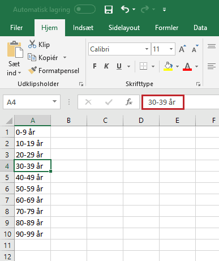This screenshot has width=219, height=261.
Task: Open Customize Quick Access Toolbar menu
Action: pyautogui.click(x=164, y=10)
